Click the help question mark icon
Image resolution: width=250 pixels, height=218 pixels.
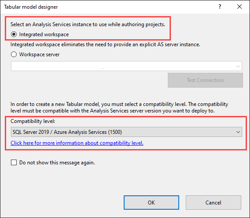220,7
